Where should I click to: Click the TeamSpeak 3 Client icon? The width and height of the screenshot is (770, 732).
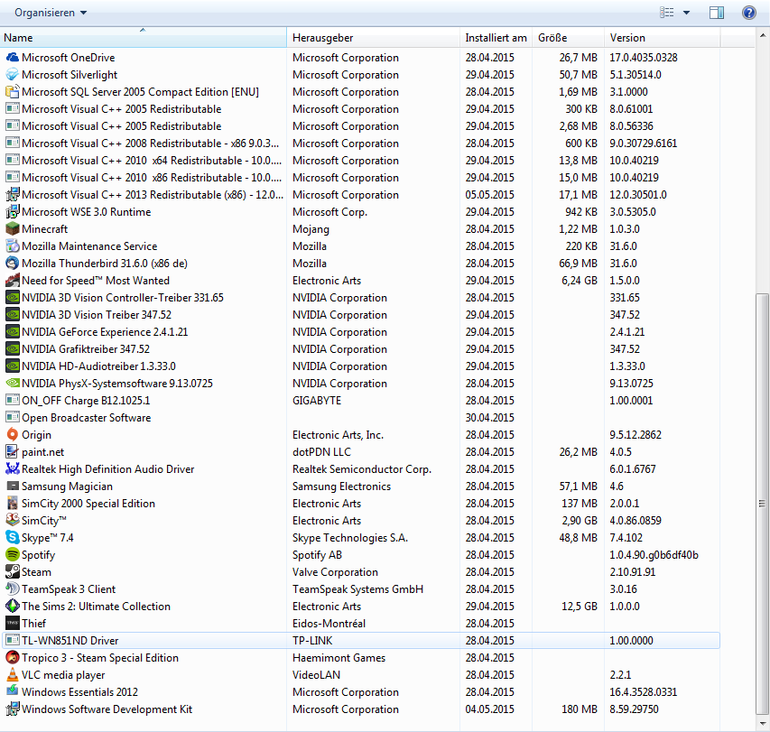tap(13, 589)
